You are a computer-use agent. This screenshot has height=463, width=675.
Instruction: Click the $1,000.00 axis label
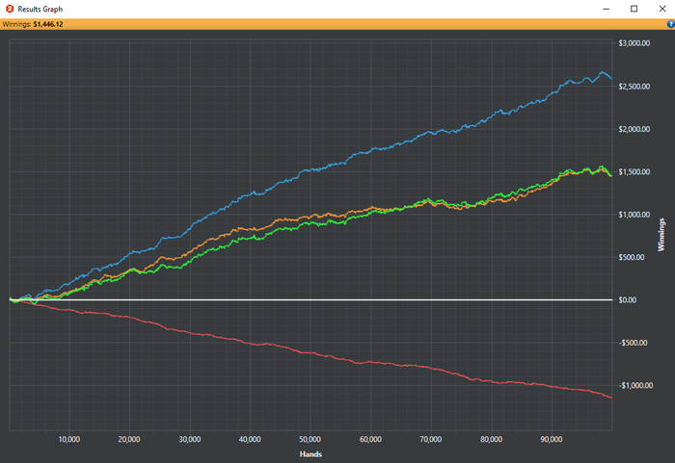[x=634, y=215]
